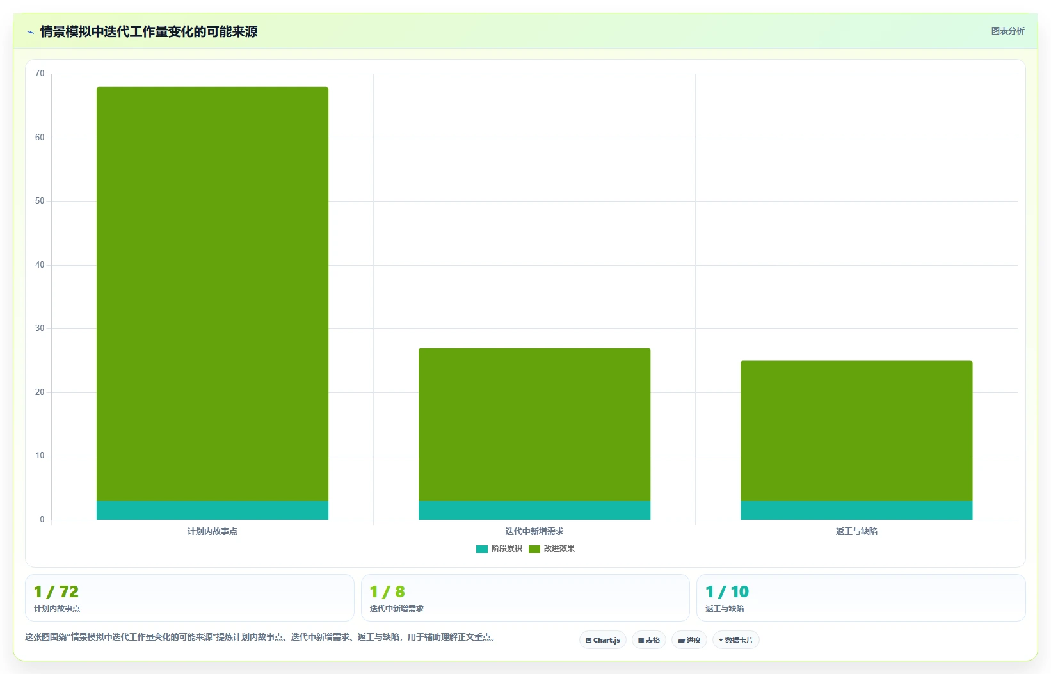Click the y-axis value 70
The height and width of the screenshot is (674, 1051).
click(x=40, y=74)
